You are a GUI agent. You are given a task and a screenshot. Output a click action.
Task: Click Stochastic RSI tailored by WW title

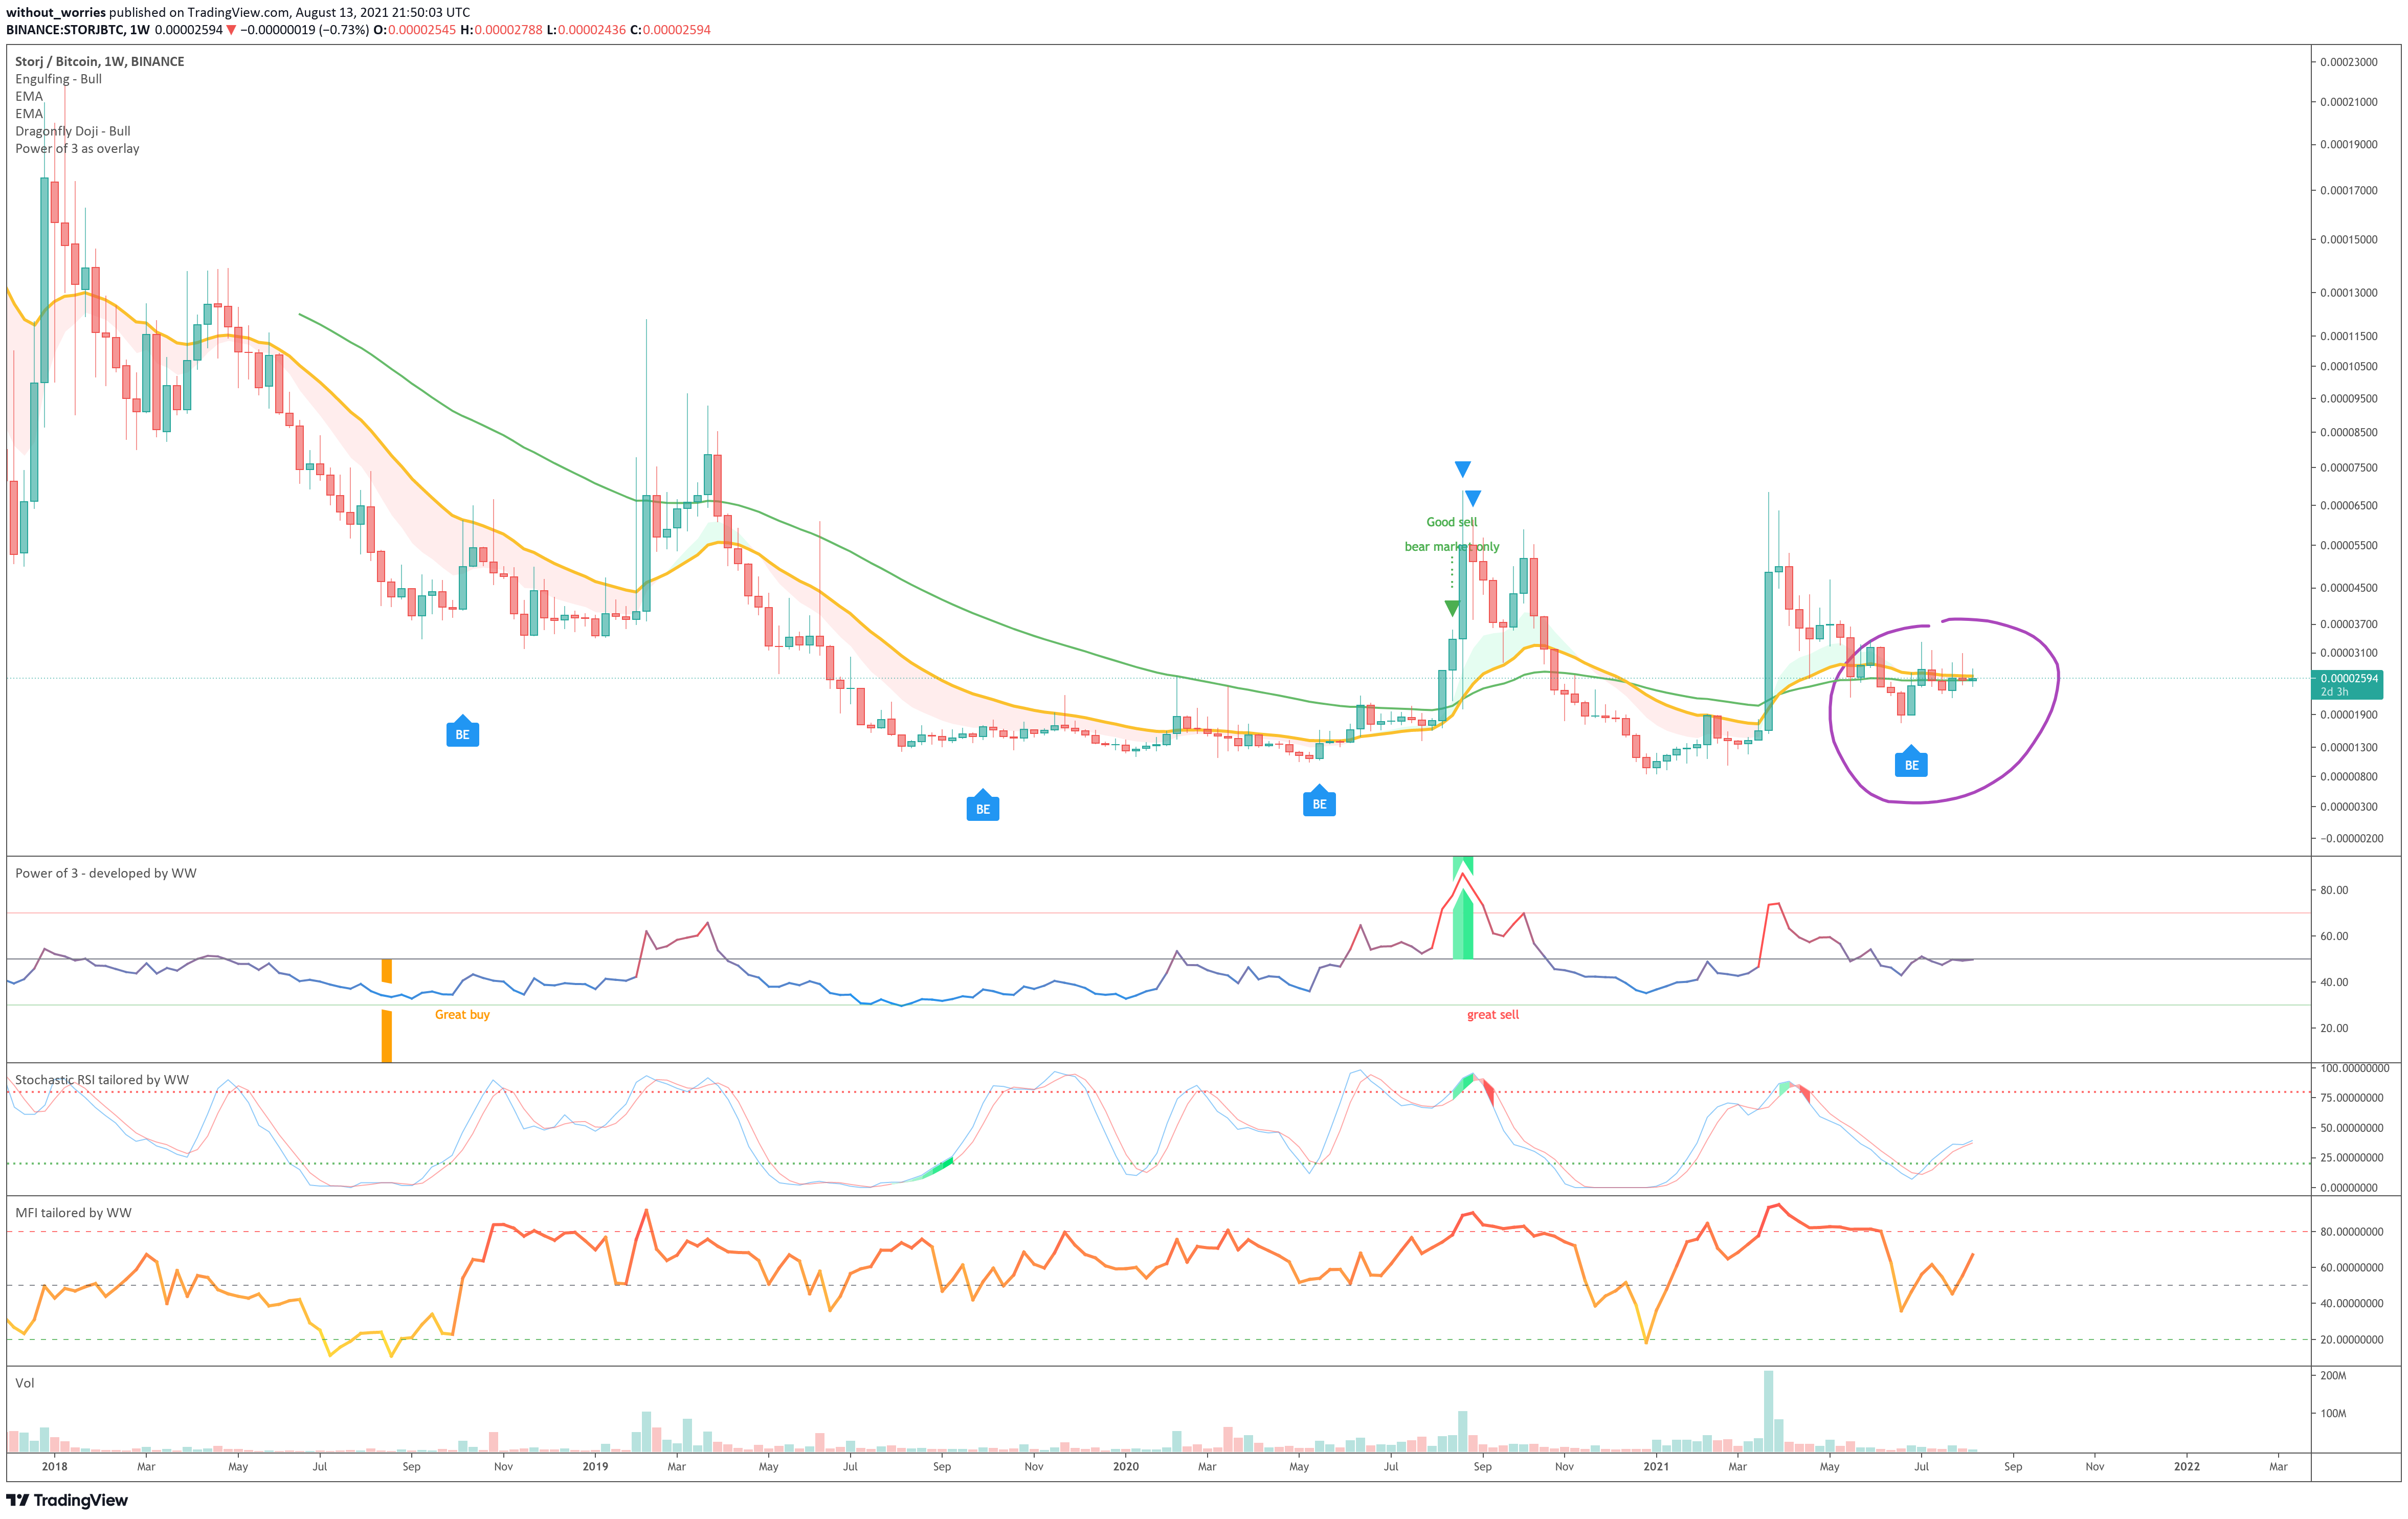point(102,1080)
